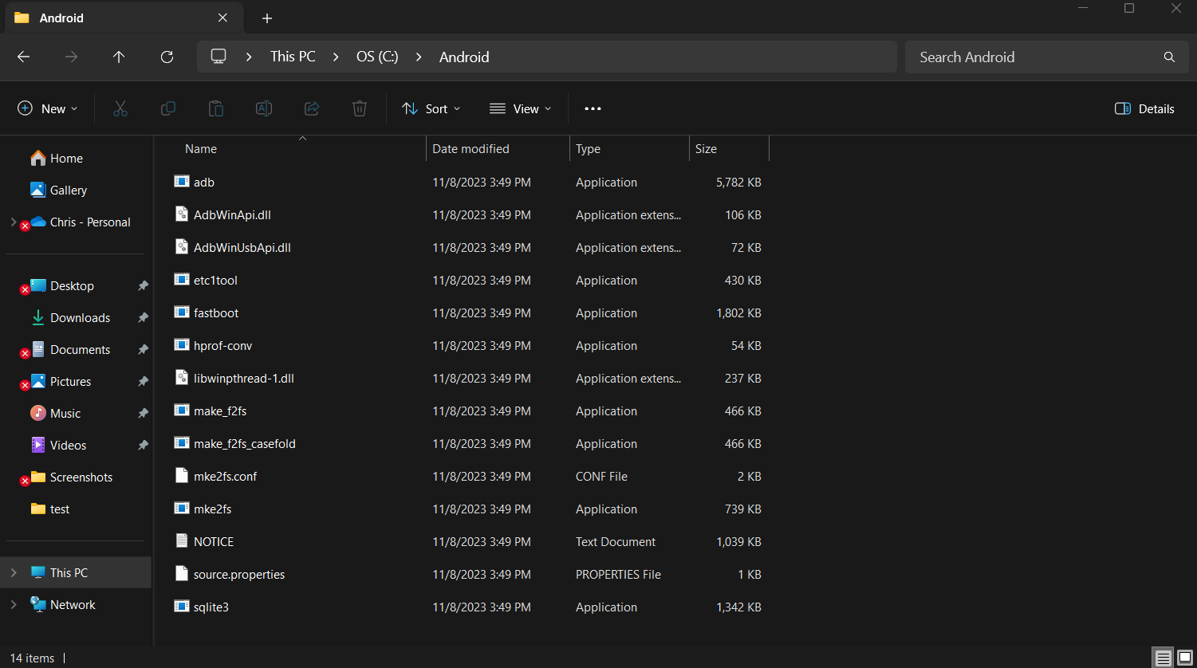
Task: Click chevron before This PC breadcrumb
Action: tap(250, 57)
